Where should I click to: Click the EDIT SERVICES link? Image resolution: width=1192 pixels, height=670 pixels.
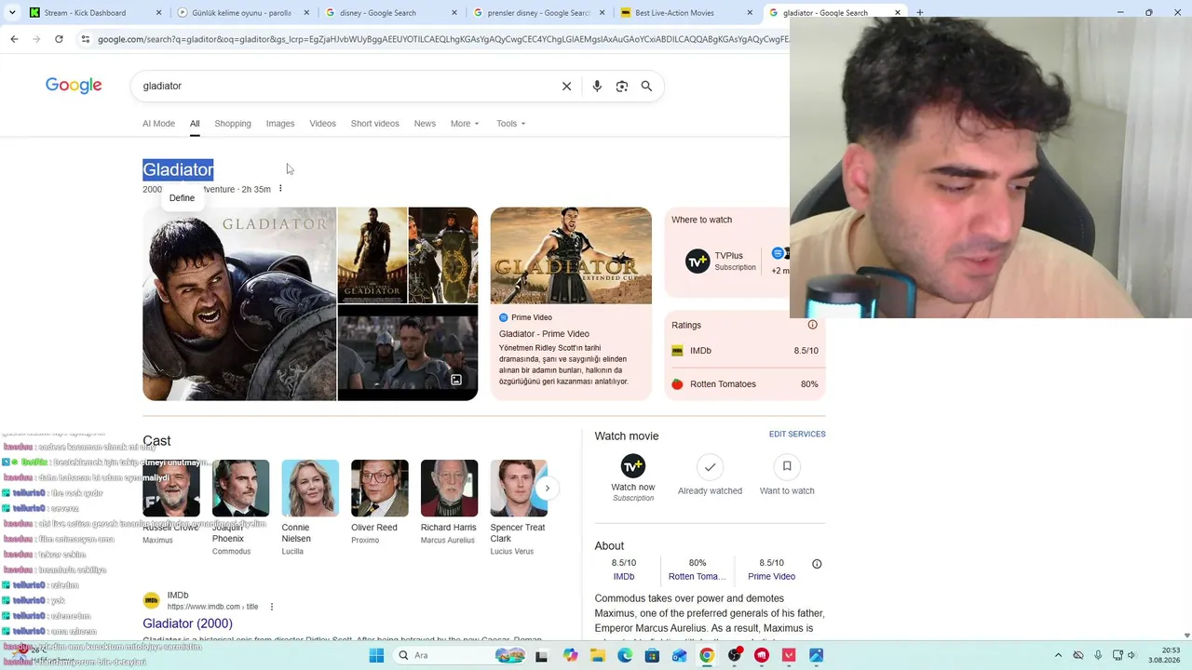pyautogui.click(x=797, y=435)
